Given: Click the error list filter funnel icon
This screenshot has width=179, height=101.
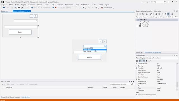Looking at the screenshot, I should tap(3, 84).
